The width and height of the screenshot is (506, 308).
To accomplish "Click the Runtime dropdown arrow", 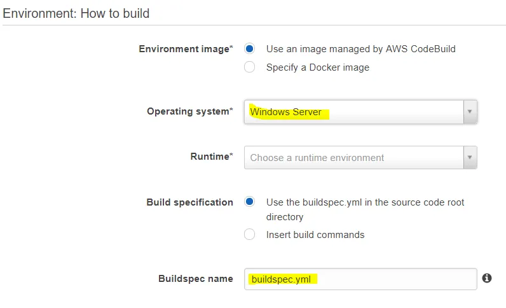I will tap(469, 157).
